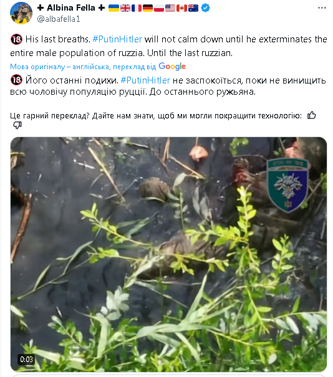Open the three-dot more options menu
The width and height of the screenshot is (333, 377).
tap(322, 8)
